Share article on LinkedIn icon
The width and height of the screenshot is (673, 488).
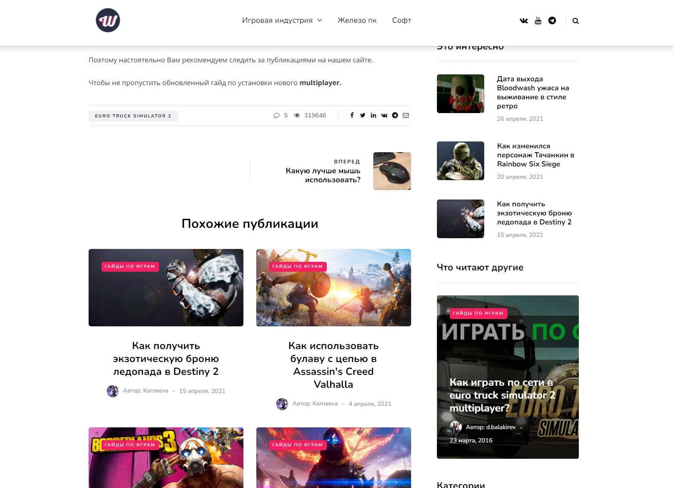373,115
